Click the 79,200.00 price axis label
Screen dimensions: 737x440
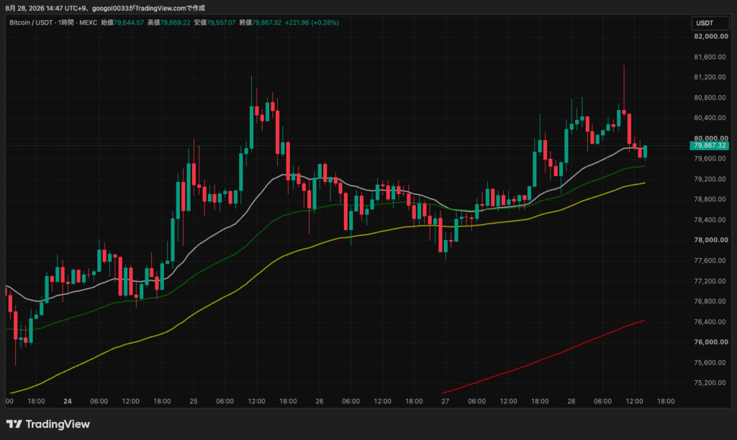[x=710, y=179]
